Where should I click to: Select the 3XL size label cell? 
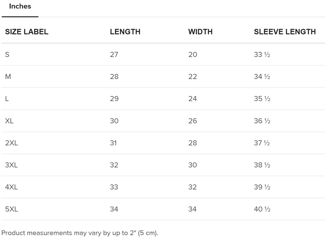[x=11, y=165]
